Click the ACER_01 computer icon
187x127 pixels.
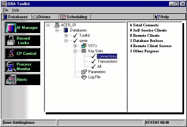(x=57, y=25)
